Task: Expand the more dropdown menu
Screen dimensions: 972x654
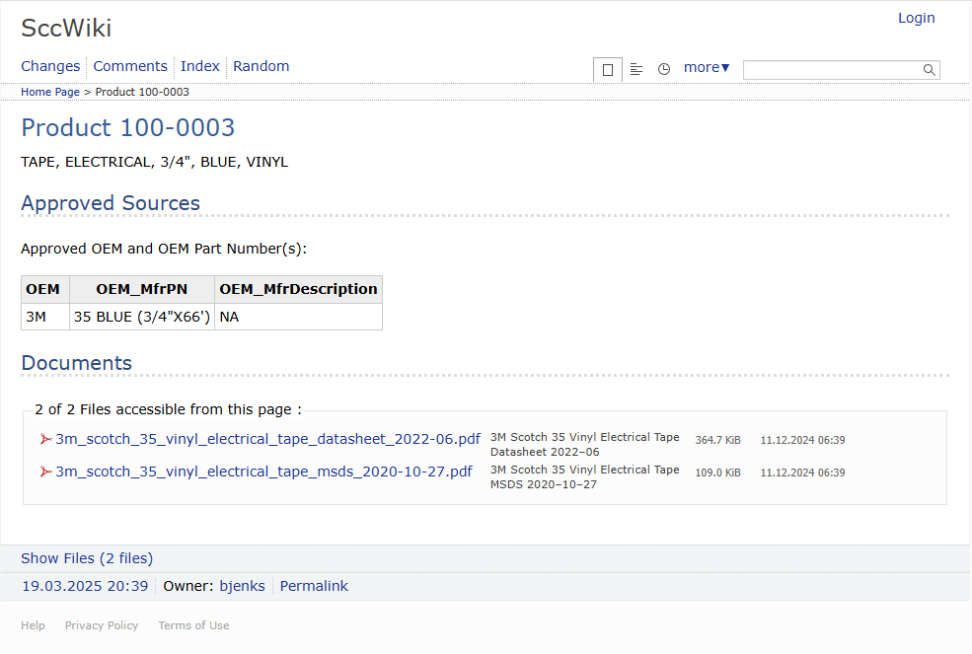Action: (x=707, y=67)
